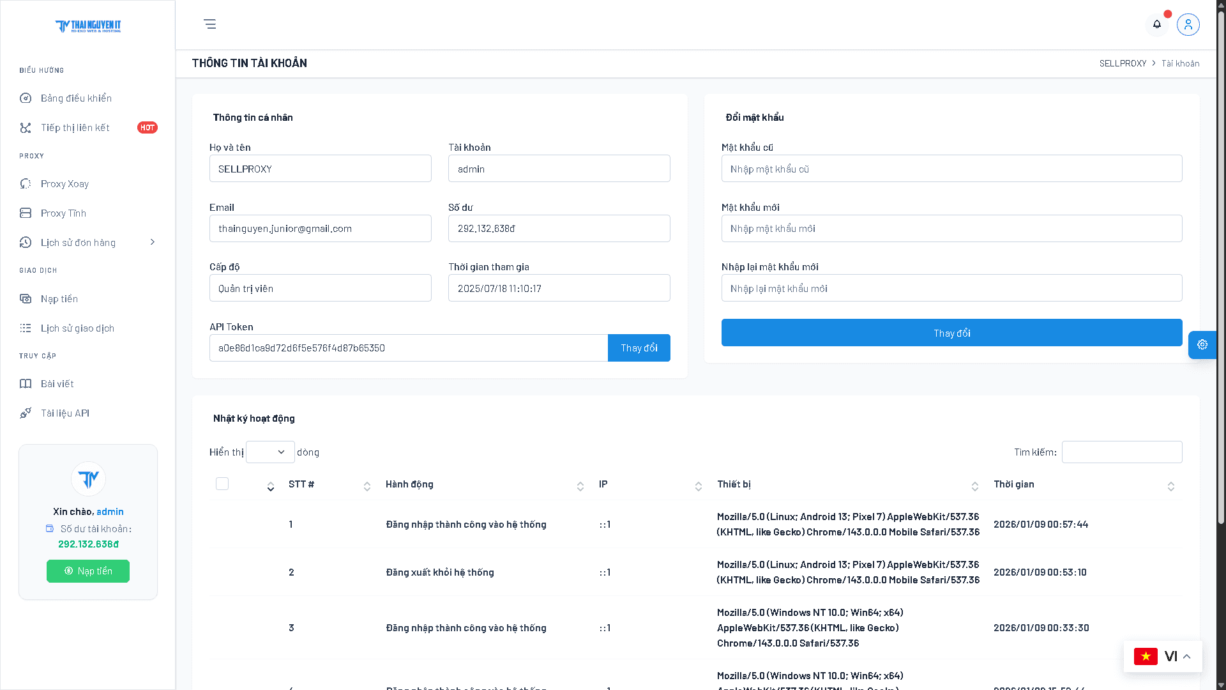1226x690 pixels.
Task: Click the Bài viết book icon
Action: point(26,383)
